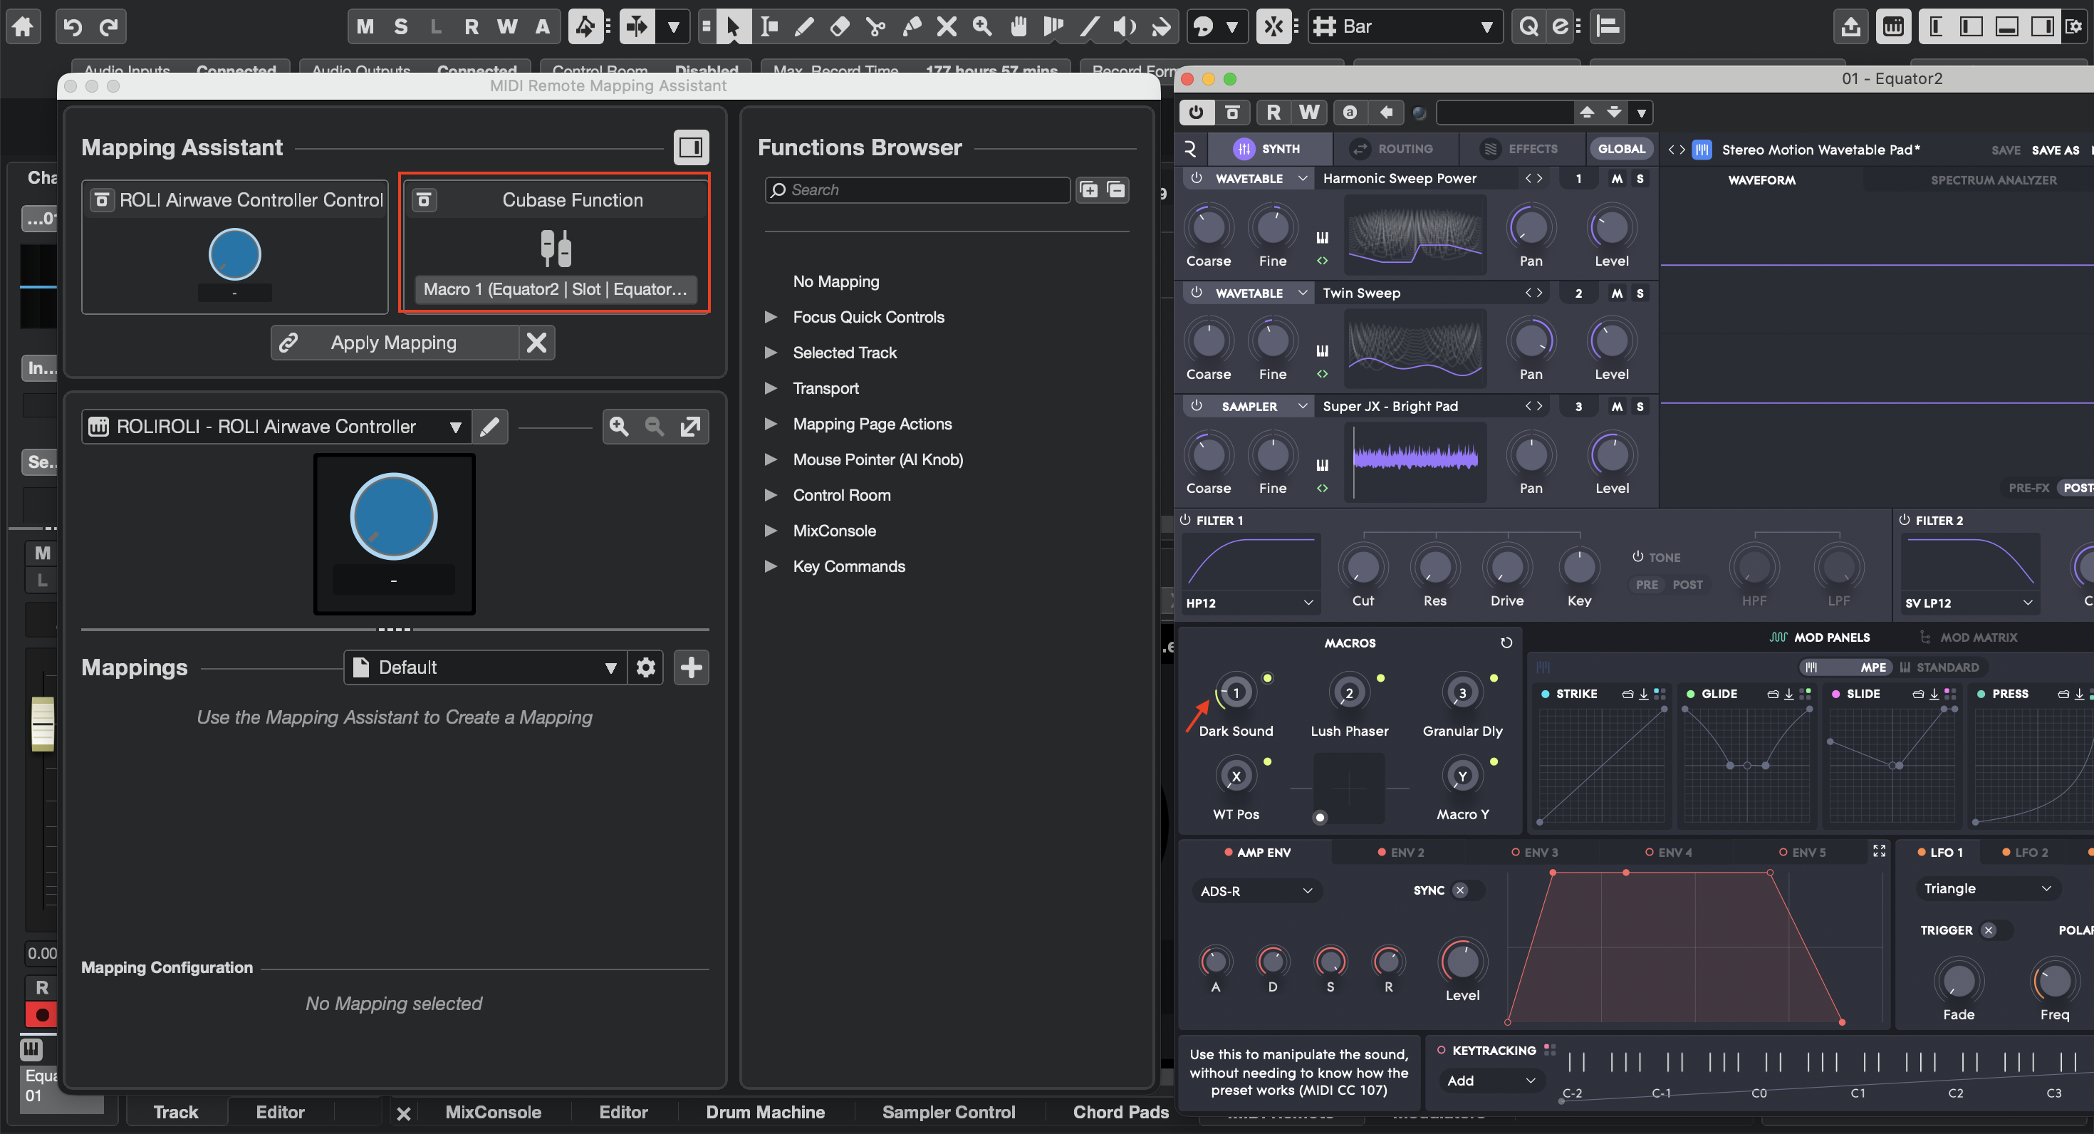Image resolution: width=2094 pixels, height=1134 pixels.
Task: Open mapping page settings gear
Action: point(645,667)
